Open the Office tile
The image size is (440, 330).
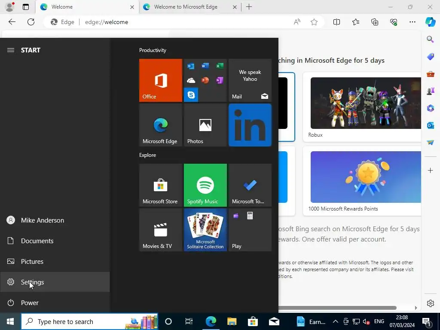click(161, 80)
